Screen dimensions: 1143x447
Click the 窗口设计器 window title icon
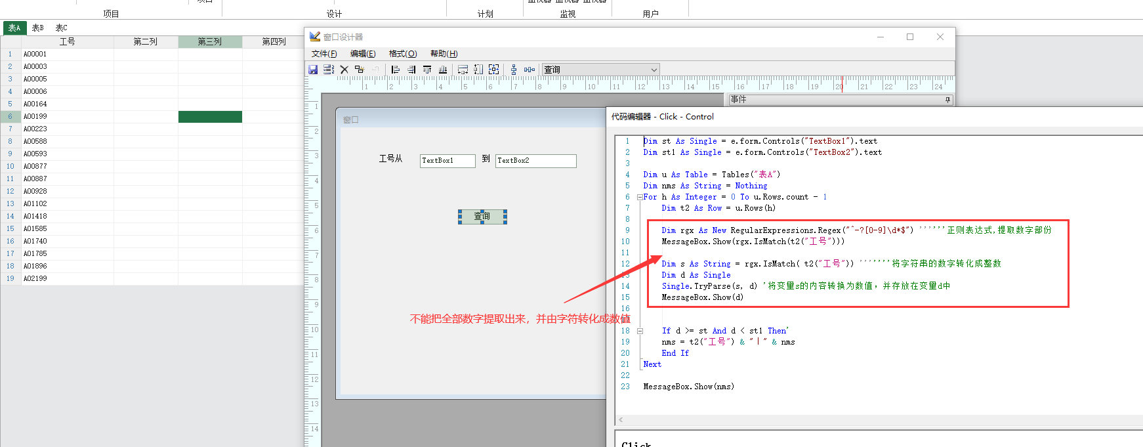coord(315,37)
